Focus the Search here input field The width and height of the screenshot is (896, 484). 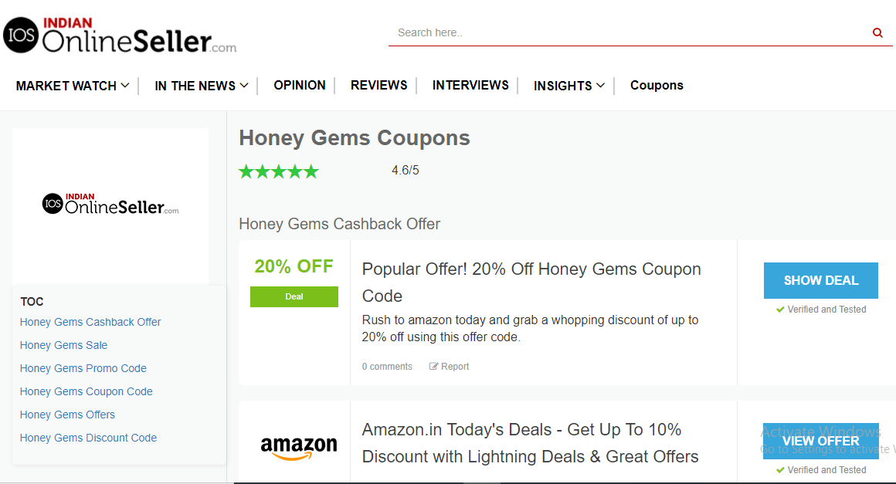point(629,32)
